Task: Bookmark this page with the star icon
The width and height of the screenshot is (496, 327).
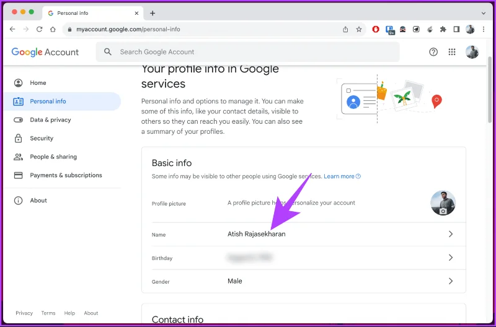Action: [x=359, y=29]
